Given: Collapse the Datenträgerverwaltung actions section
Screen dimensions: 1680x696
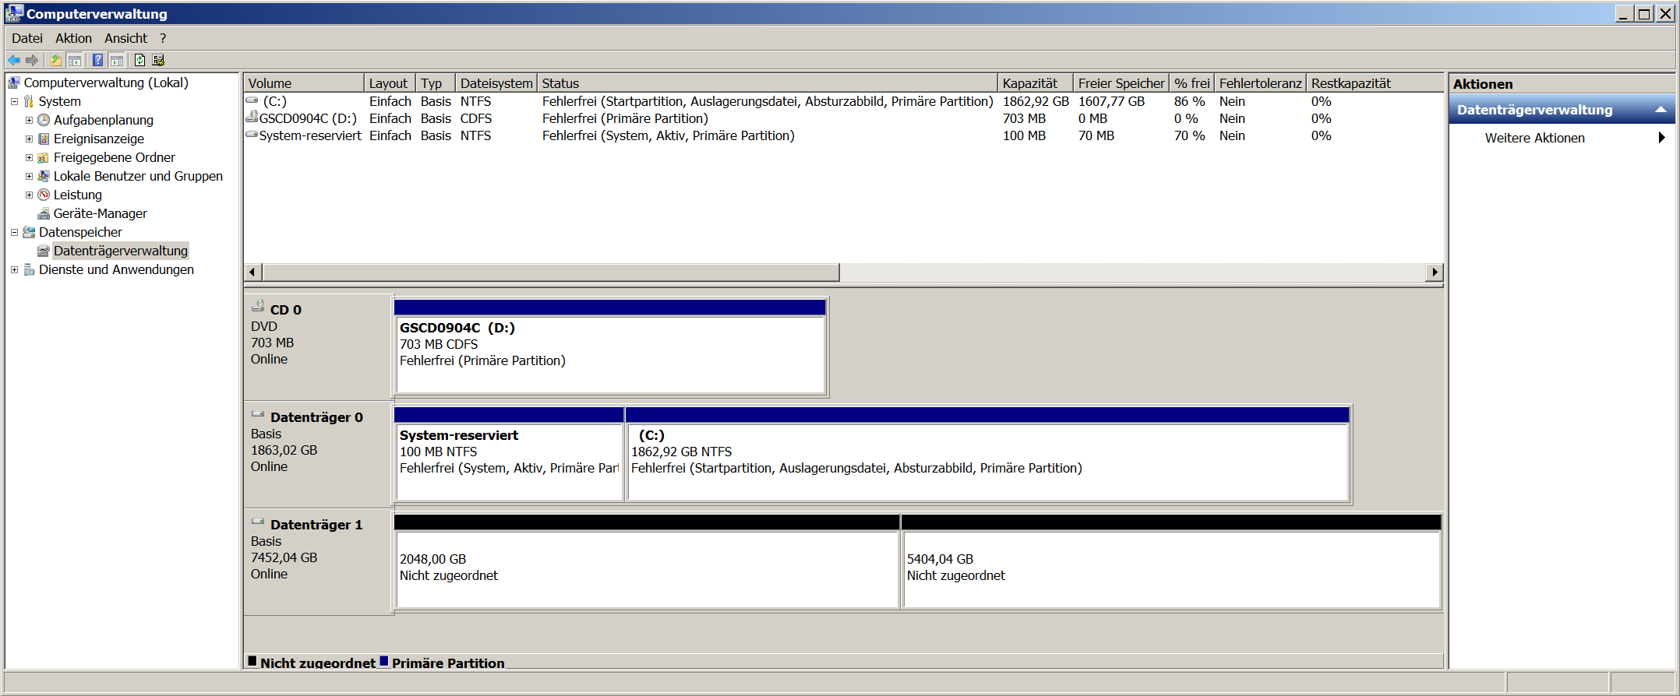Looking at the screenshot, I should (x=1661, y=110).
